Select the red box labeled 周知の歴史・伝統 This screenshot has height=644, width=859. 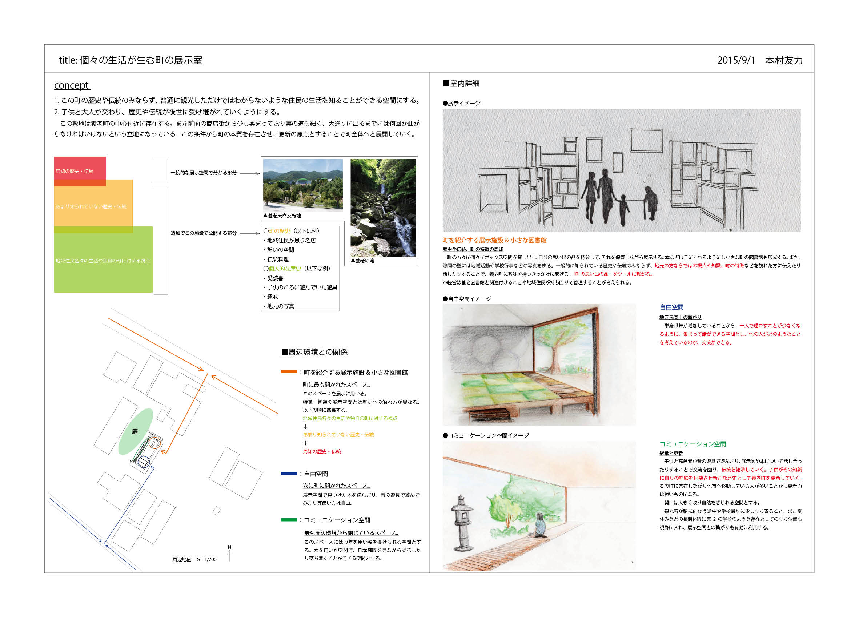(80, 171)
